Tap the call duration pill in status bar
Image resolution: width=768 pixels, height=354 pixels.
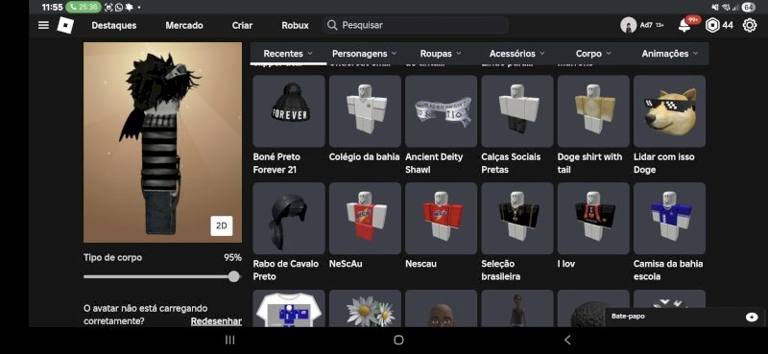[x=84, y=7]
